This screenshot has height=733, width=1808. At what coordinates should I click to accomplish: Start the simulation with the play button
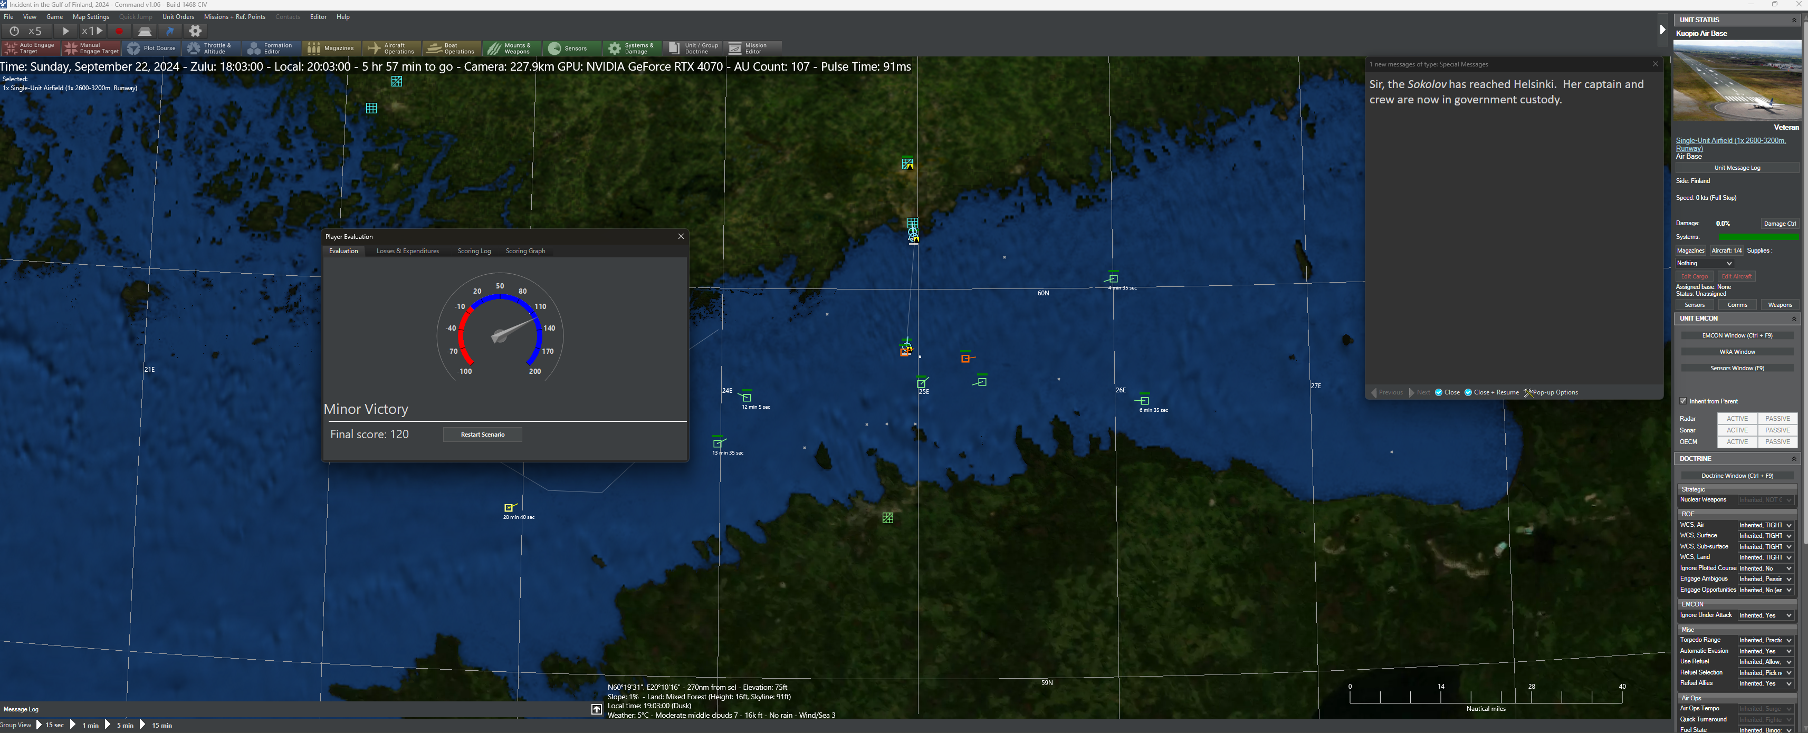click(66, 31)
